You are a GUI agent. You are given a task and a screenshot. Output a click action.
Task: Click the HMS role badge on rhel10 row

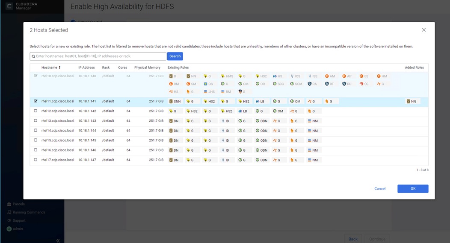[227, 76]
